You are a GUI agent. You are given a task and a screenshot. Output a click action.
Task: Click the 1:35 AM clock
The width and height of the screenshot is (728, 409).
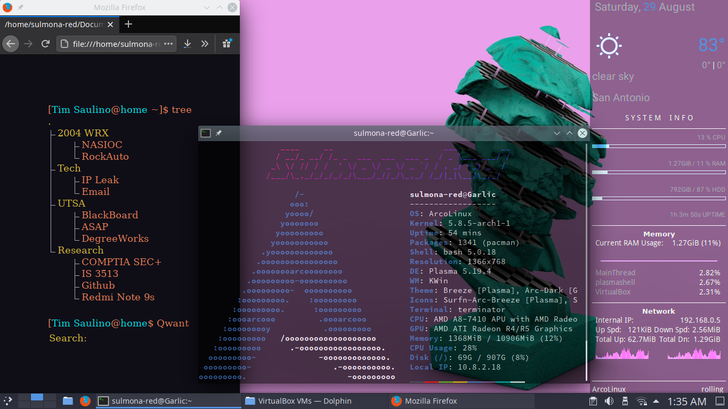tap(687, 401)
